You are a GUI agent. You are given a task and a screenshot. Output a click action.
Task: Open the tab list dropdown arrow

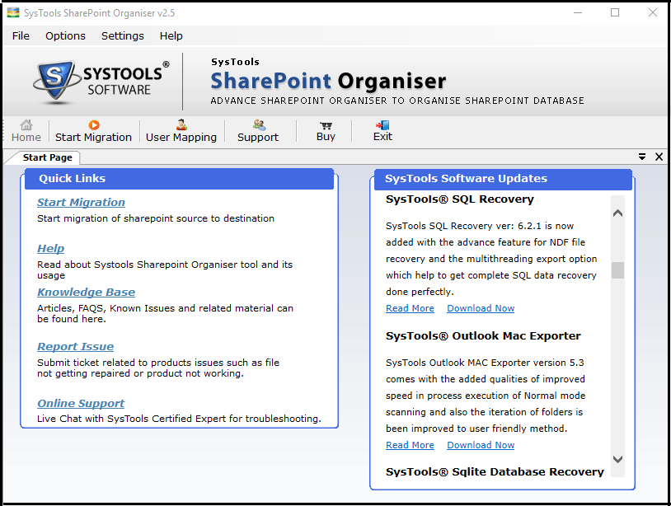coord(642,157)
